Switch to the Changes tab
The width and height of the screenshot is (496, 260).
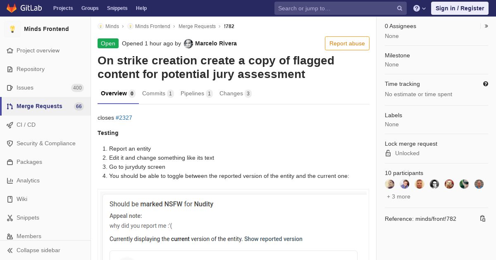(x=236, y=93)
